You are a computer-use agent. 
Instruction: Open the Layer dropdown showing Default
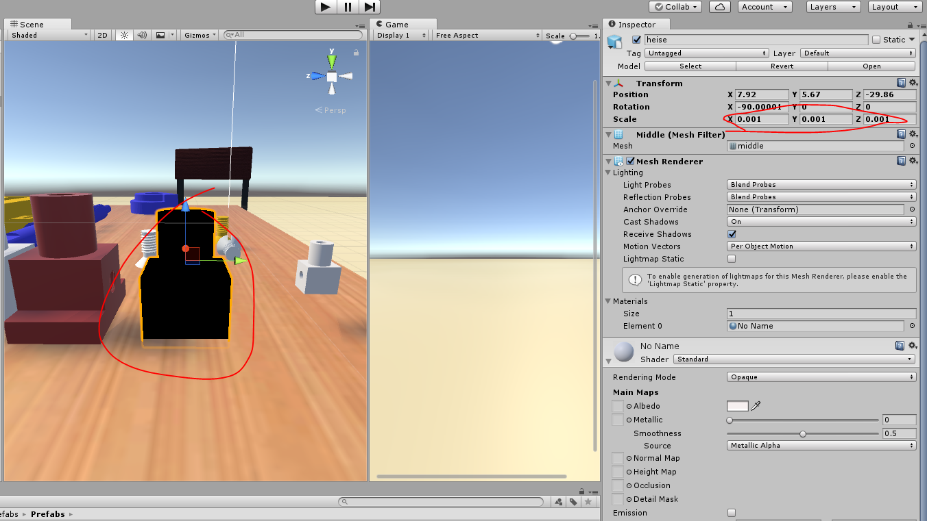coord(858,53)
